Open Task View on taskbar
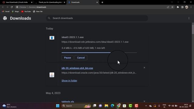This screenshot has width=194, height=109. [x=95, y=106]
